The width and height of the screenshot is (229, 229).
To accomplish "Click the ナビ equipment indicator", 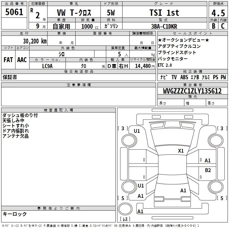I will point(164,77).
